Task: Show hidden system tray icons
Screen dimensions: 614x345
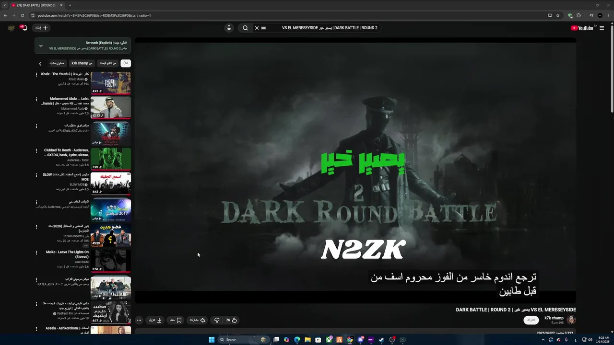Action: point(543,340)
